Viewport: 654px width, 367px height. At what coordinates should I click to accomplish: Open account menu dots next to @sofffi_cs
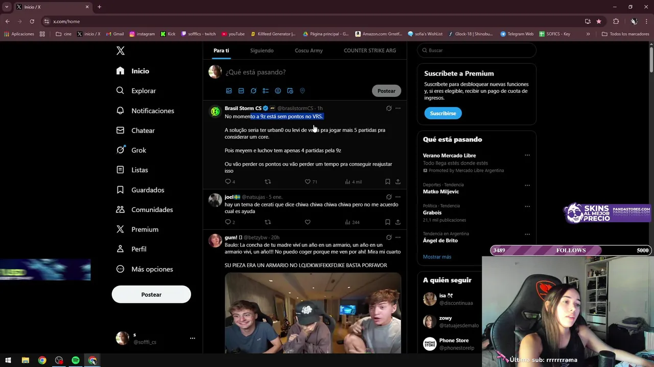[193, 338]
